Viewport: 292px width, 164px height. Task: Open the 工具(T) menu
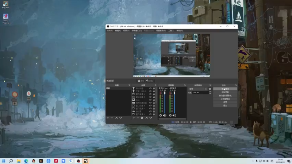(x=171, y=31)
